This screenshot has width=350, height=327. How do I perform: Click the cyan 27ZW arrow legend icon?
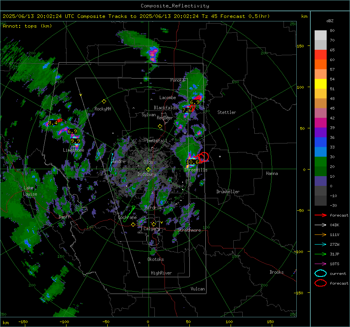[320, 245]
